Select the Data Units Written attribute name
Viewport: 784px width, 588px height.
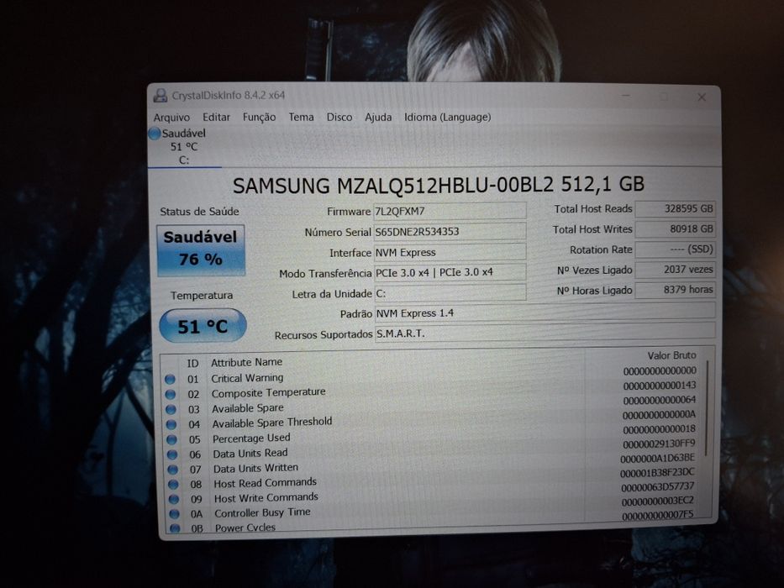coord(256,469)
